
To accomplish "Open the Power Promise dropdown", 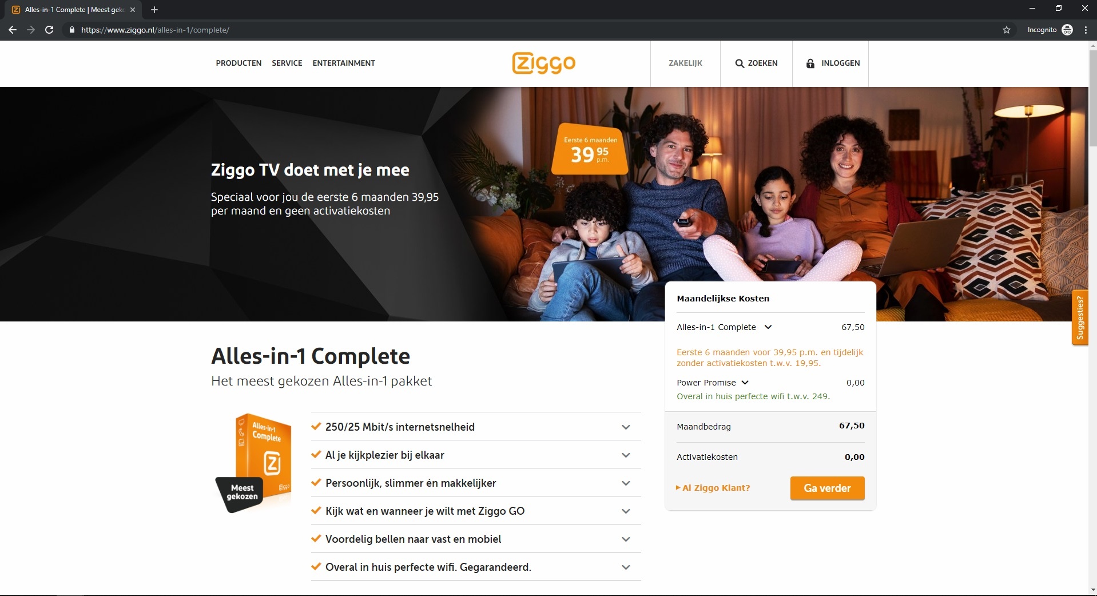I will [713, 383].
